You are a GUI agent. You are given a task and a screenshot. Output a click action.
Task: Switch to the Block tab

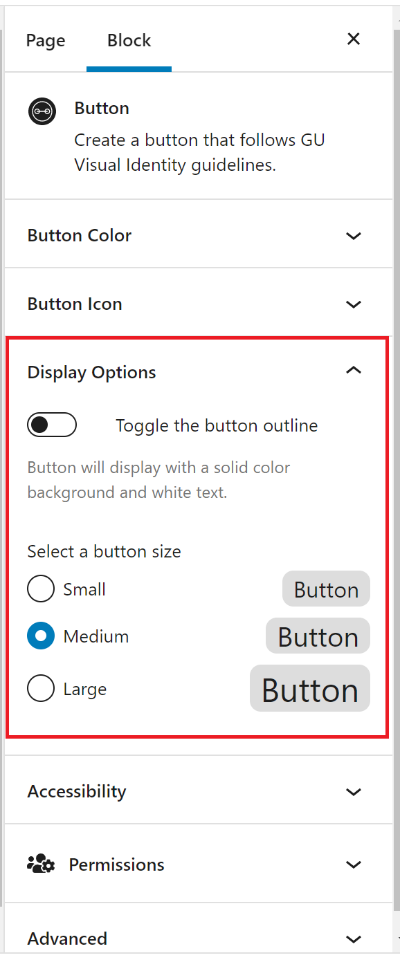pos(129,41)
